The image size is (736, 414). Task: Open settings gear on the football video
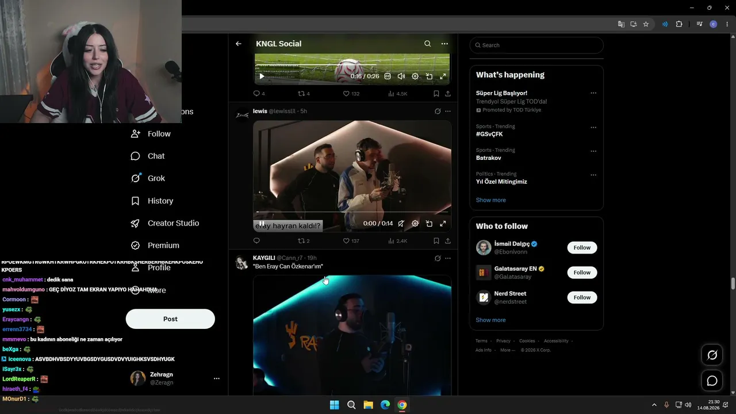[415, 76]
